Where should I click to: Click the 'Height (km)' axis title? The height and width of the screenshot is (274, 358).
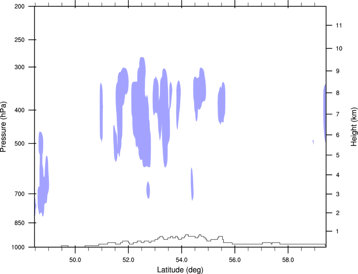click(354, 127)
